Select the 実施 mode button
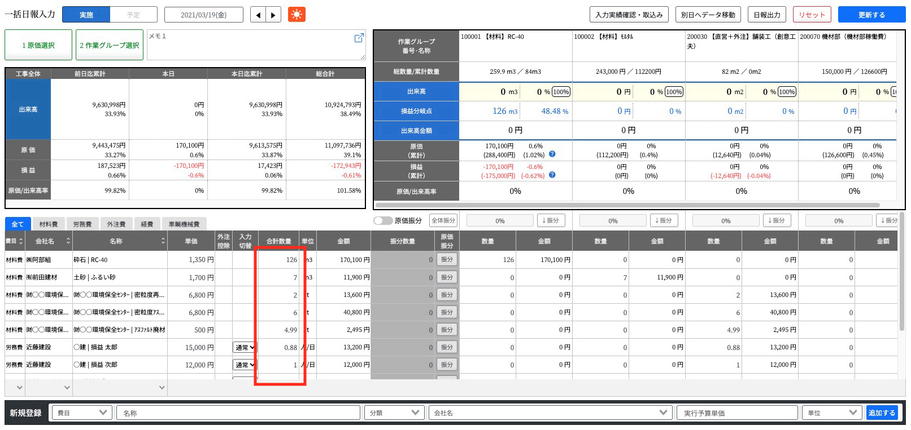Screen dimensions: 911x430 [x=86, y=15]
